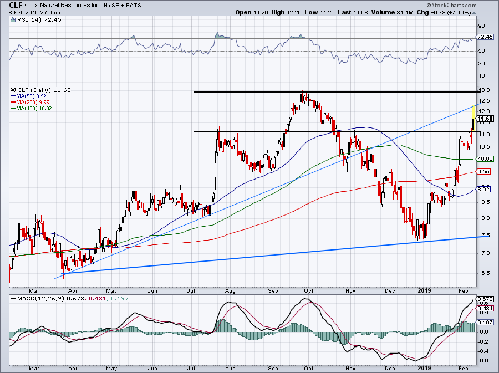Select the 'MACD(12,26,9) 0.678' legend label

50,299
